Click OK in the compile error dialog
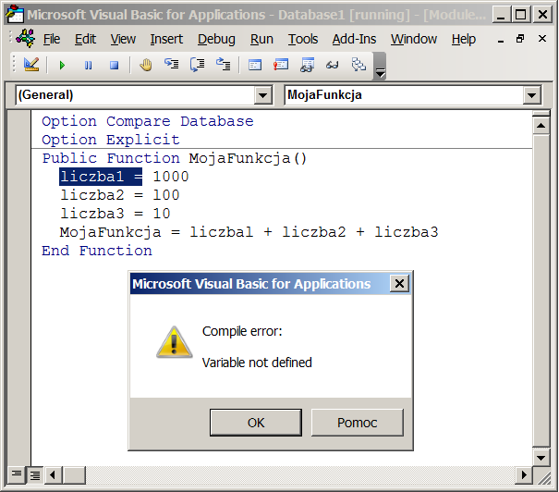 pyautogui.click(x=256, y=423)
